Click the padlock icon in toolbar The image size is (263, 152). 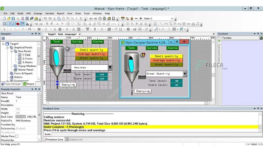132,19
